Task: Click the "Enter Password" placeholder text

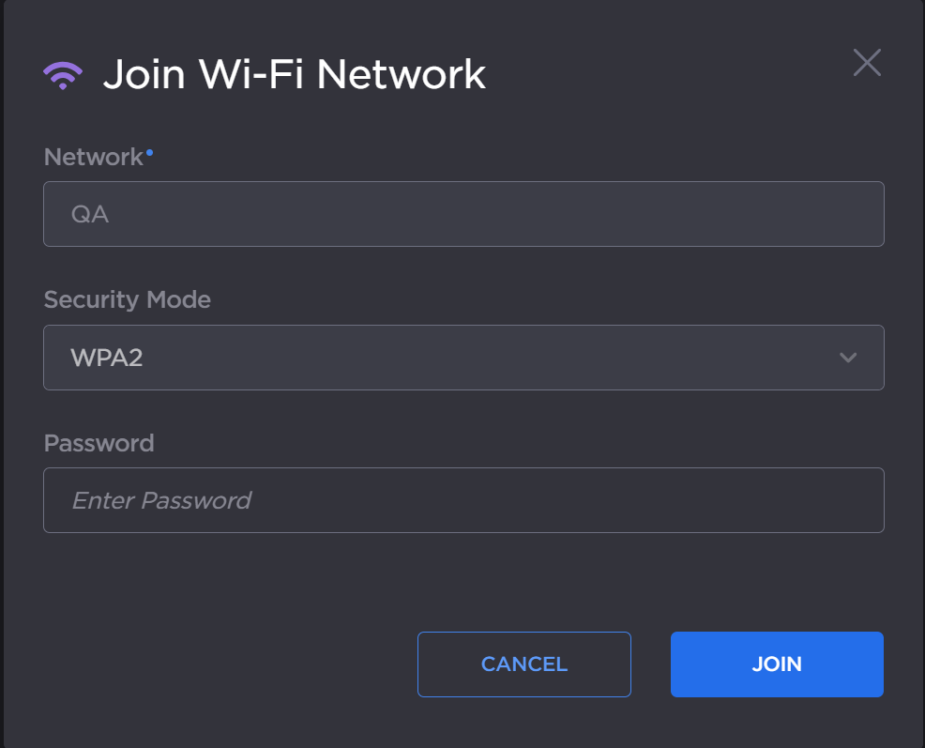Action: [x=161, y=500]
